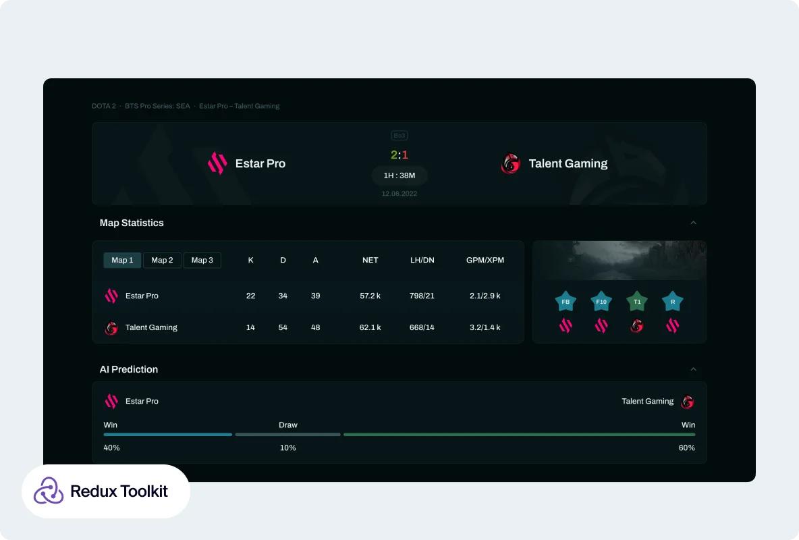
Task: Click the gray Draw probability bar
Action: pos(288,435)
